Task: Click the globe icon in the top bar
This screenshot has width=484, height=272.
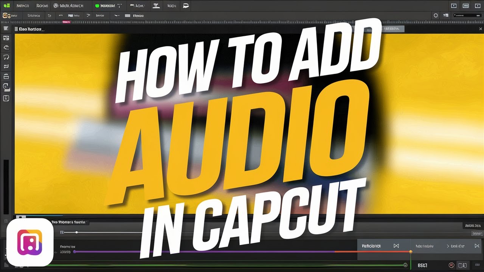Action: pyautogui.click(x=56, y=6)
